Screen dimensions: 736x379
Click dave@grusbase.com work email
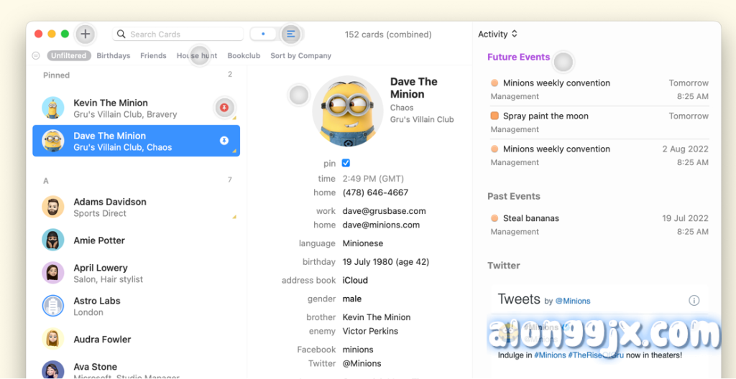(384, 211)
